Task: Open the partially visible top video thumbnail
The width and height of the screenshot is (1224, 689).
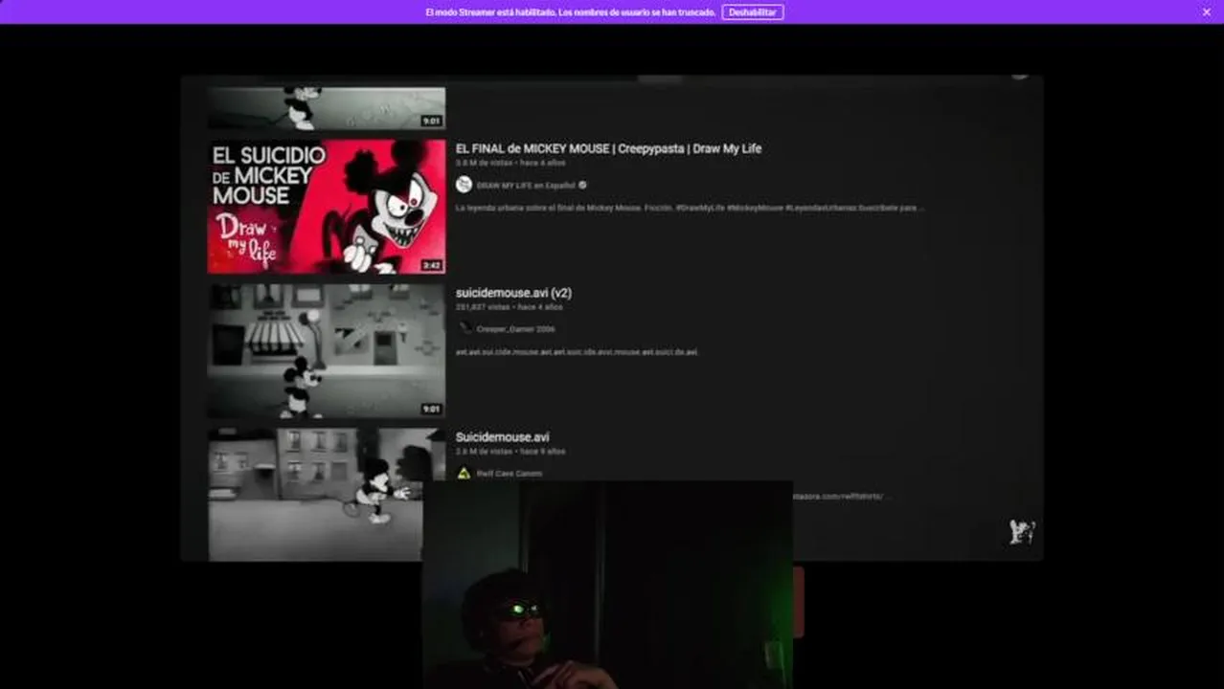Action: (x=327, y=108)
